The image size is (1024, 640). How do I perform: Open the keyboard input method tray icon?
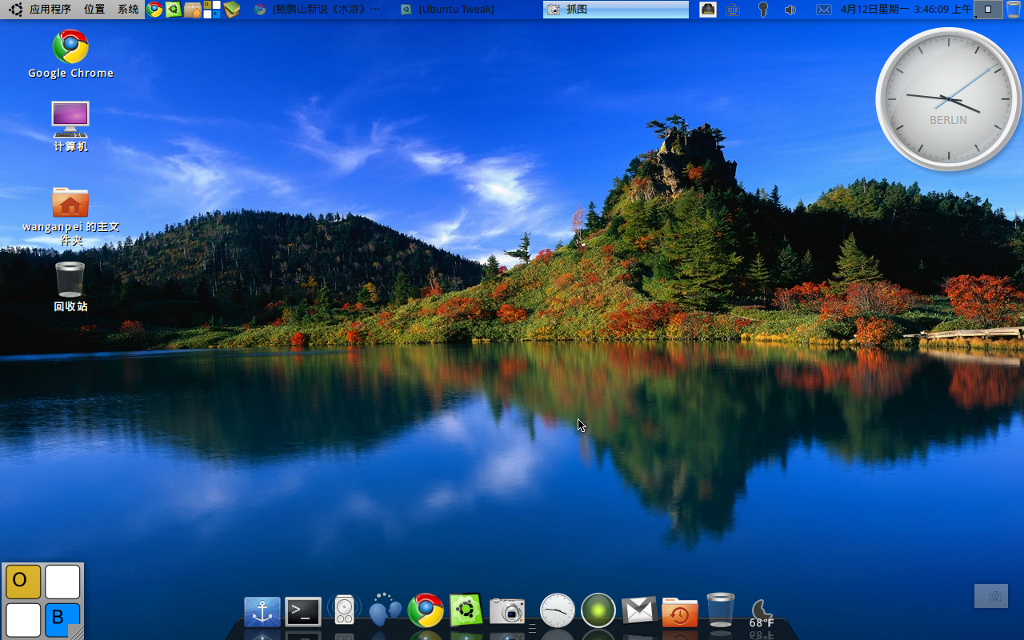(733, 10)
